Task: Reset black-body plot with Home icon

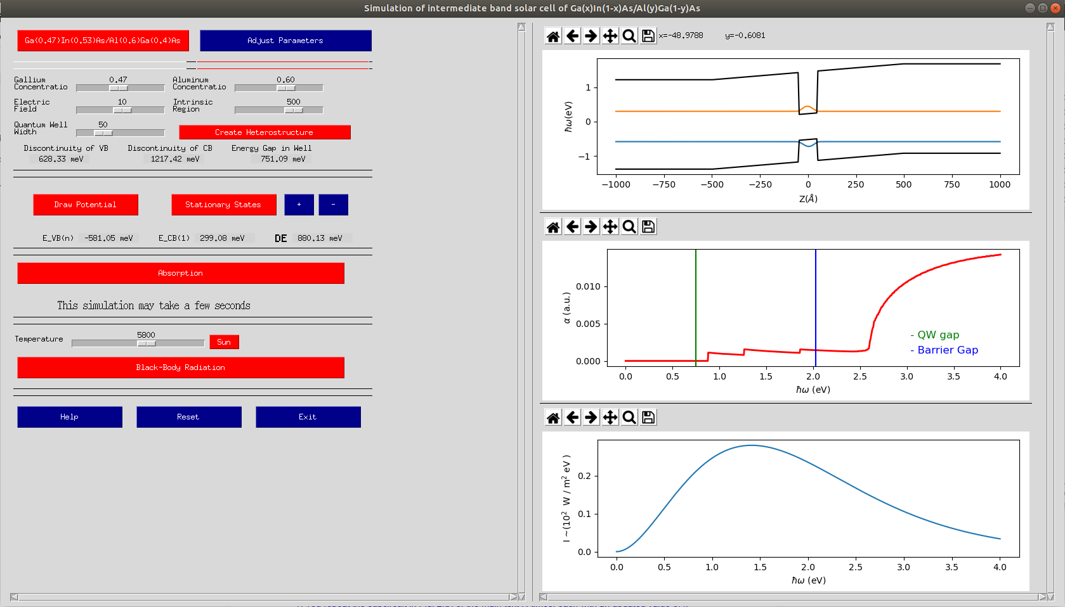Action: click(553, 418)
